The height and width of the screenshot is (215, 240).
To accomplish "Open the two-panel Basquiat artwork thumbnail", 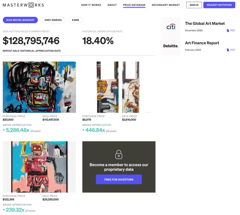I will (119, 87).
